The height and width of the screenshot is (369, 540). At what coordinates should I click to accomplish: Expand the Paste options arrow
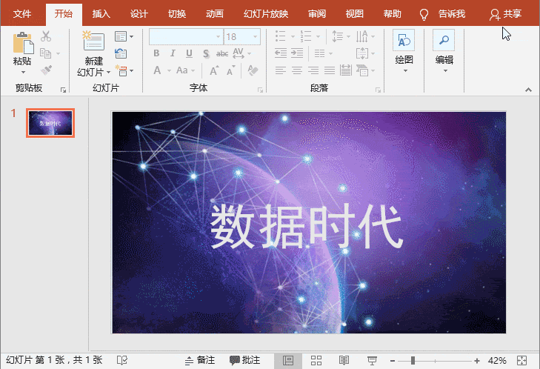pos(24,72)
